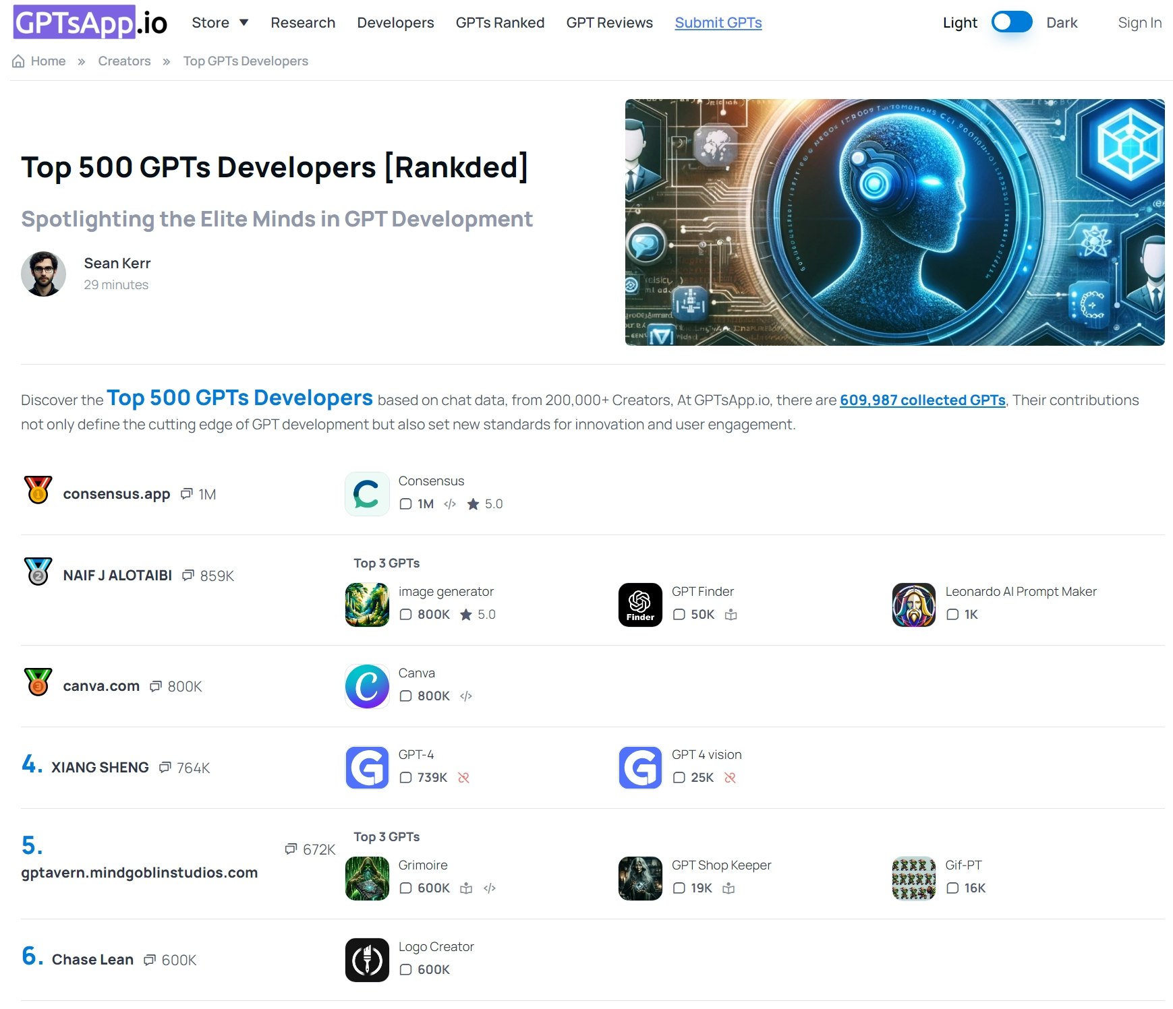Viewport: 1173px width, 1009px height.
Task: Expand the Store dropdown menu
Action: click(219, 22)
